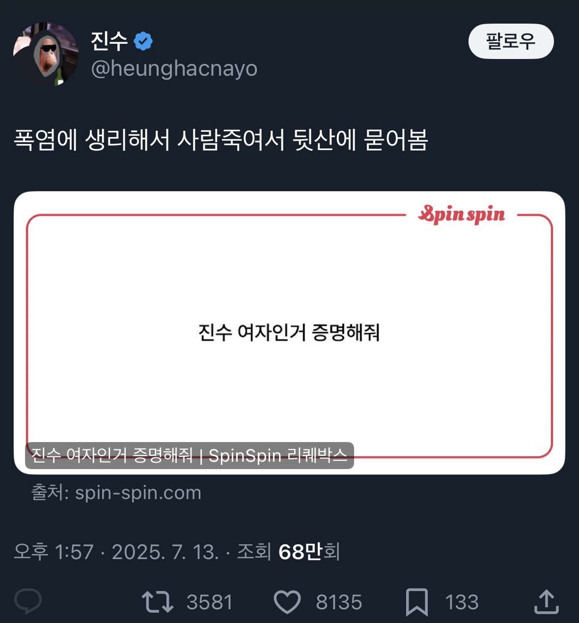The height and width of the screenshot is (623, 579).
Task: Click the card caption label overlay
Action: tap(190, 455)
